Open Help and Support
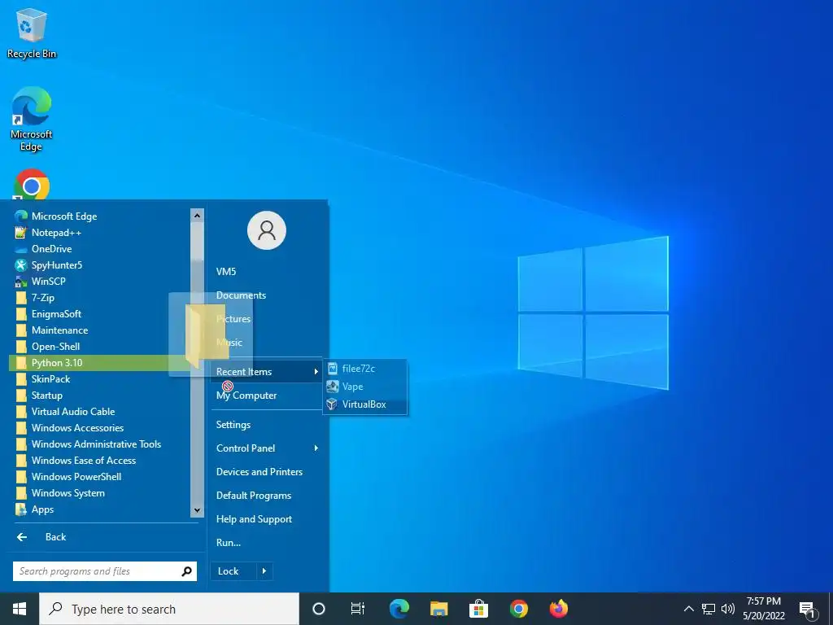The image size is (833, 625). (254, 519)
